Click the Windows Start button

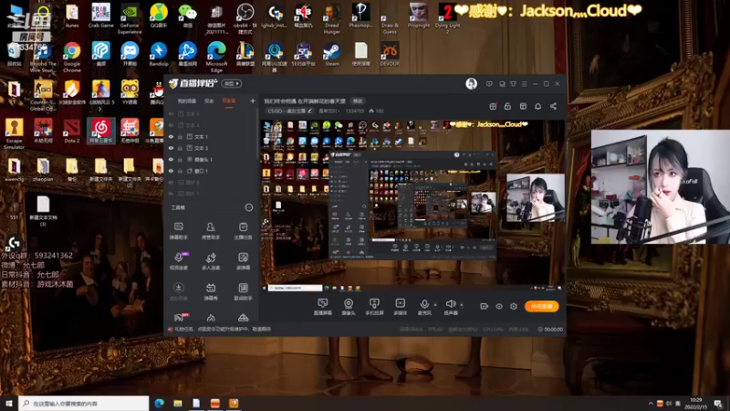(x=9, y=403)
